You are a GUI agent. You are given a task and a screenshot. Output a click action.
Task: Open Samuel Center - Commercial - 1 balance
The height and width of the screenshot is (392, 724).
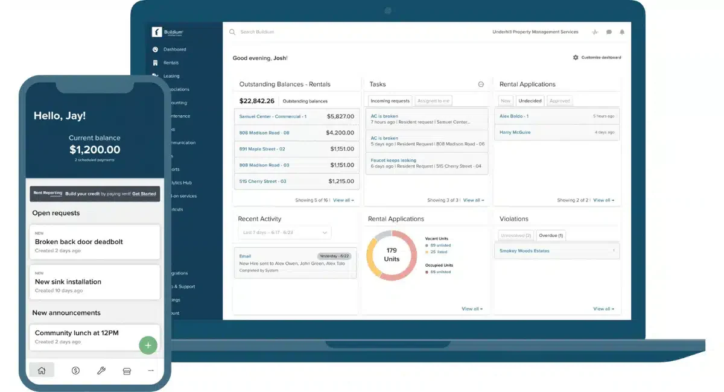click(x=297, y=116)
